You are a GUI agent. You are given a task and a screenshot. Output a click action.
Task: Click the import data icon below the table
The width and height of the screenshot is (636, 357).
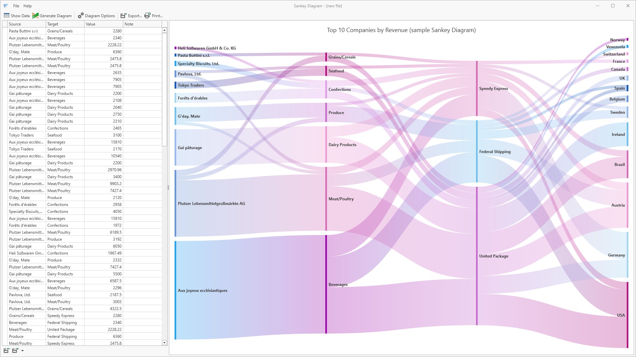(6, 350)
